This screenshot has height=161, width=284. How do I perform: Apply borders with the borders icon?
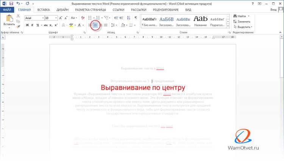coord(131,25)
